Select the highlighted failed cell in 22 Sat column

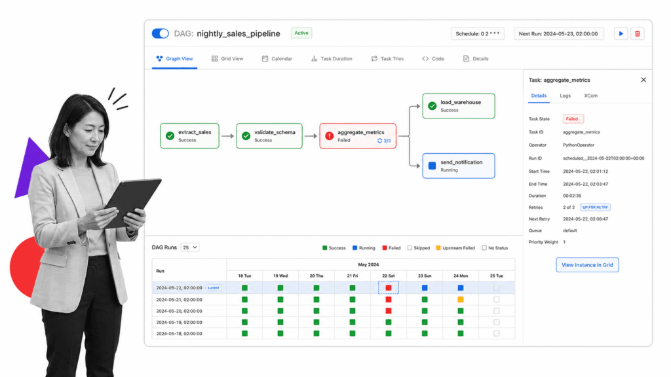(389, 288)
